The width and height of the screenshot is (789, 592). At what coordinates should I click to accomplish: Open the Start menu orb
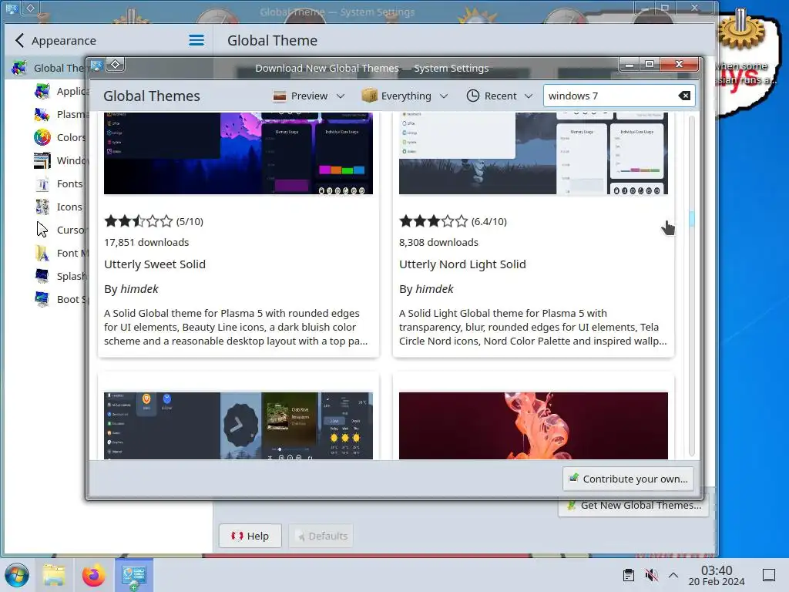(x=17, y=575)
